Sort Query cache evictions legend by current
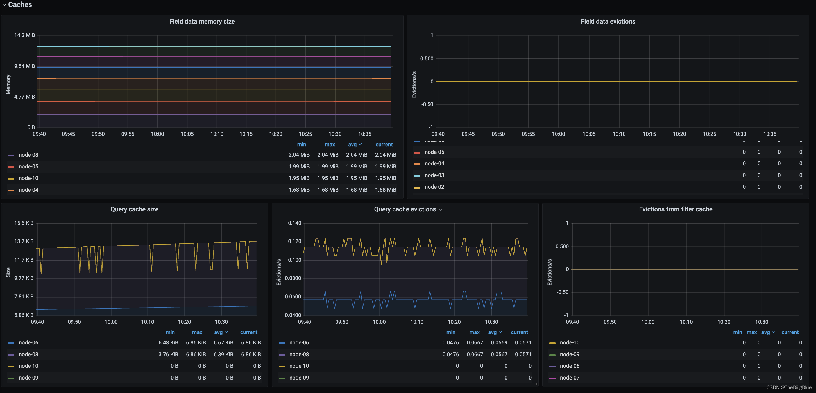This screenshot has height=393, width=816. [x=519, y=333]
